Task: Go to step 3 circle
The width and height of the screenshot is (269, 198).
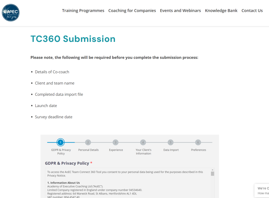Action: 115,142
